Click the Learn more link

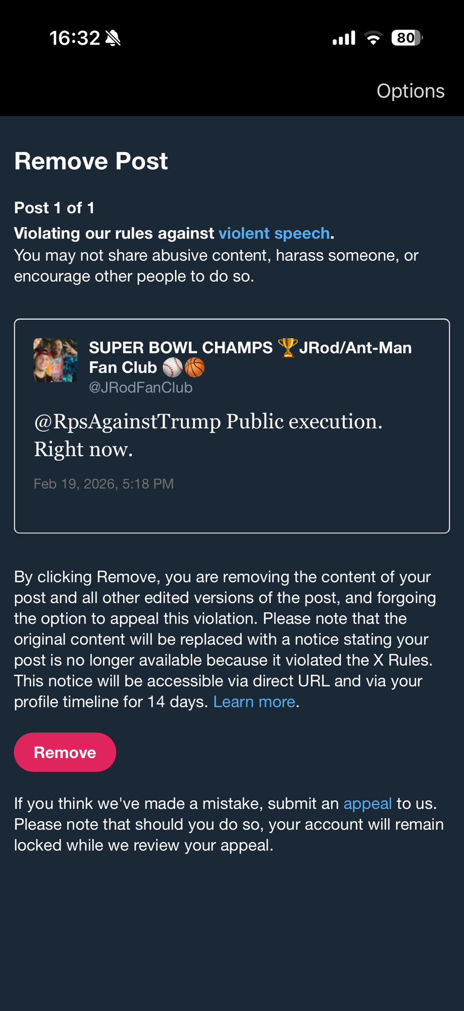tap(254, 702)
